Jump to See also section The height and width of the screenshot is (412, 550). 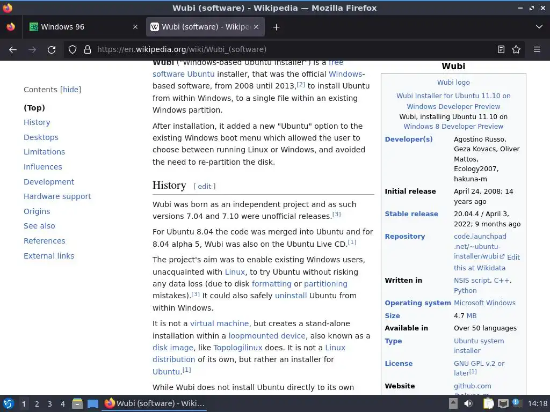tap(39, 226)
